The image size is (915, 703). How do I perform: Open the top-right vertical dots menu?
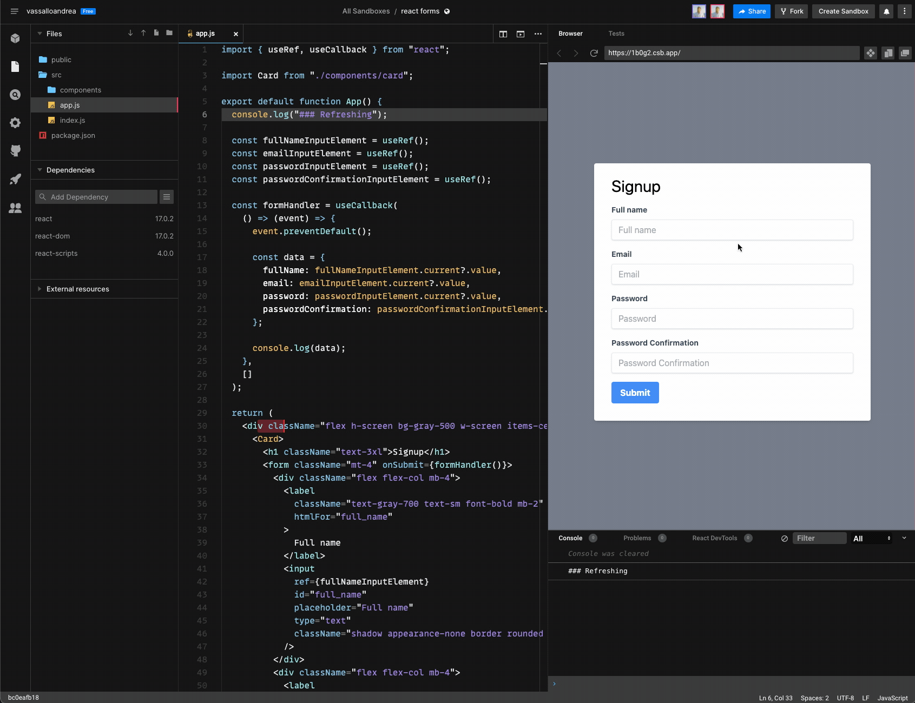904,11
